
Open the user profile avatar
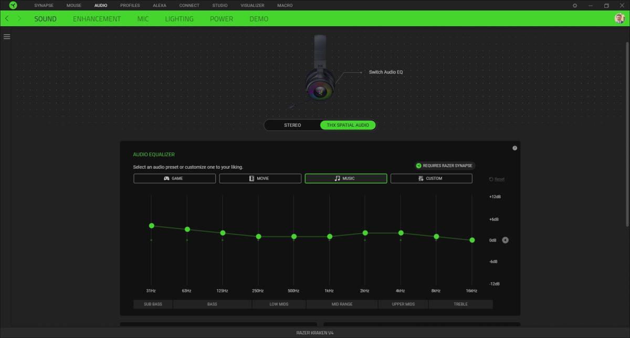point(619,18)
